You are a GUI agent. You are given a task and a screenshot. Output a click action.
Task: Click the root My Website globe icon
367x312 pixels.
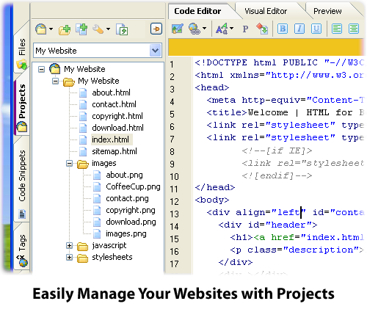55,69
